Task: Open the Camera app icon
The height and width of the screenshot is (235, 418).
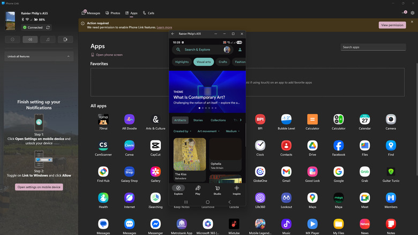Action: 391,119
